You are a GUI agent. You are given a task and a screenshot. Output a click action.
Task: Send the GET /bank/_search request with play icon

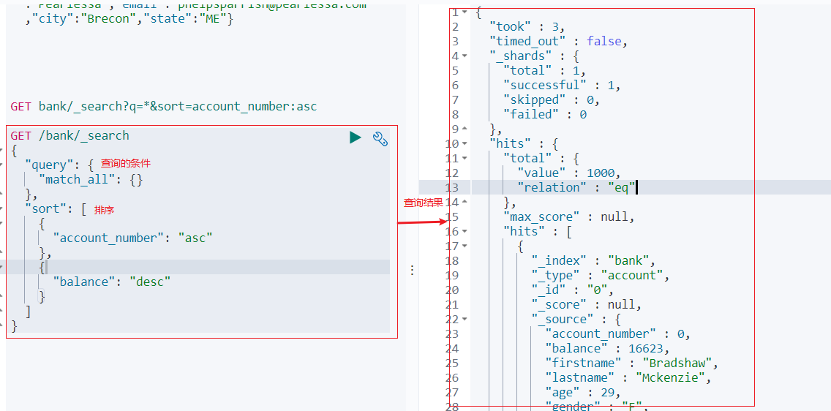pyautogui.click(x=355, y=137)
